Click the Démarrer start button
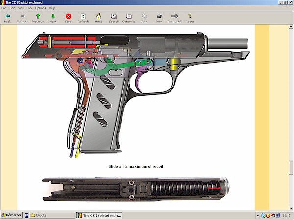The image size is (294, 220). click(x=11, y=215)
